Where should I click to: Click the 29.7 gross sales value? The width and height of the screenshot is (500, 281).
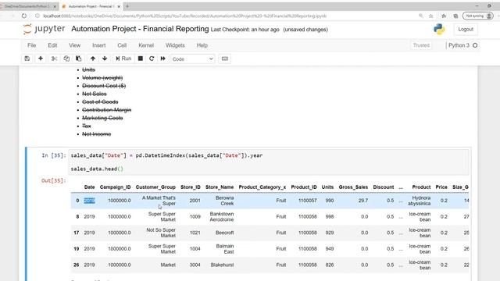362,201
